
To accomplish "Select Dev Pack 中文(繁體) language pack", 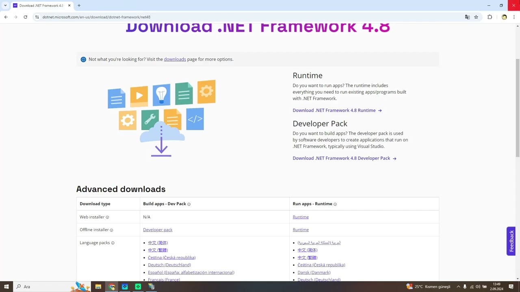I will [x=158, y=250].
